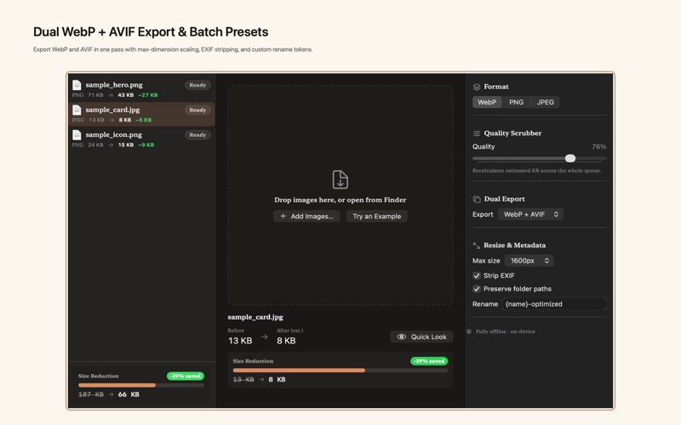Click the file icon next to sample_hero.png
The width and height of the screenshot is (681, 425).
(x=77, y=85)
